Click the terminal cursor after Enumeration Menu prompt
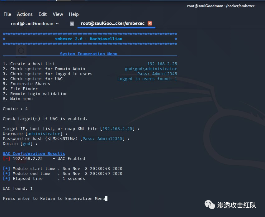 (106, 199)
